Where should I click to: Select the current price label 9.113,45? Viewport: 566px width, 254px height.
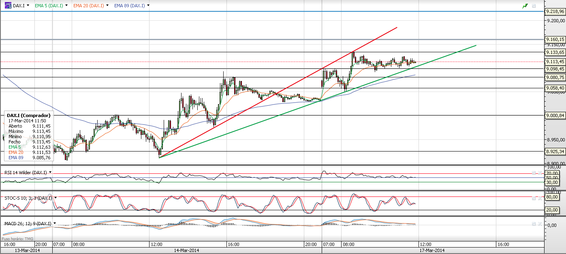pos(555,62)
